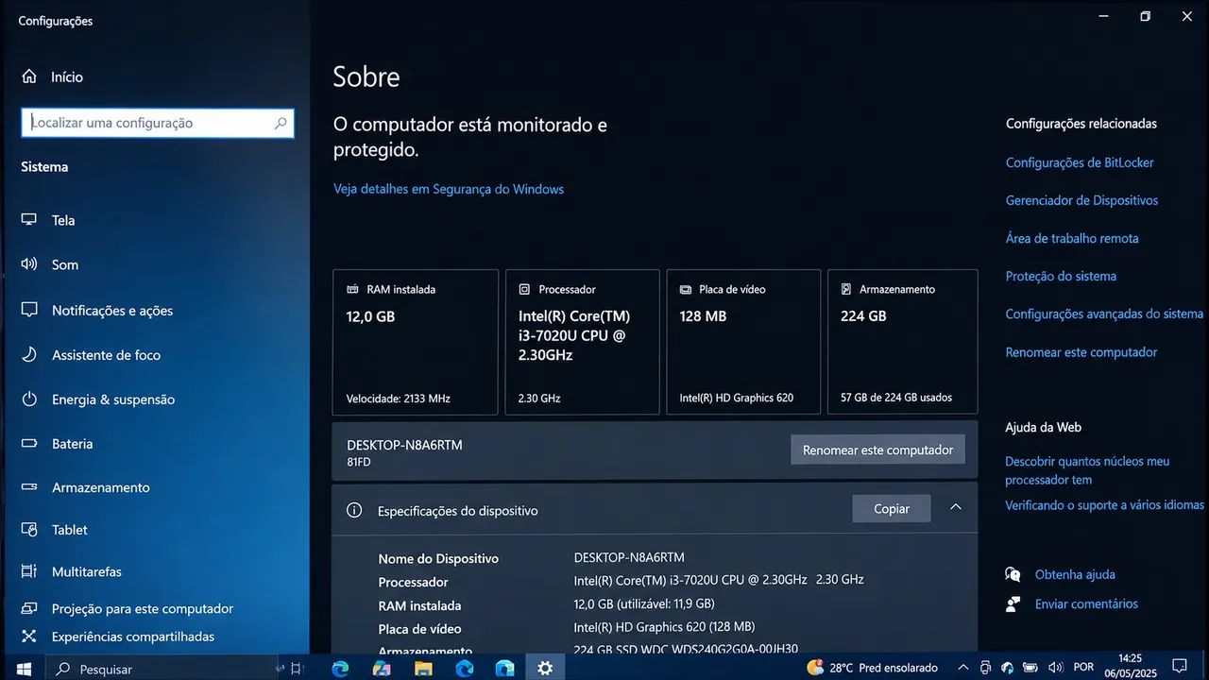Open the weather widget showing 28°C

point(872,668)
